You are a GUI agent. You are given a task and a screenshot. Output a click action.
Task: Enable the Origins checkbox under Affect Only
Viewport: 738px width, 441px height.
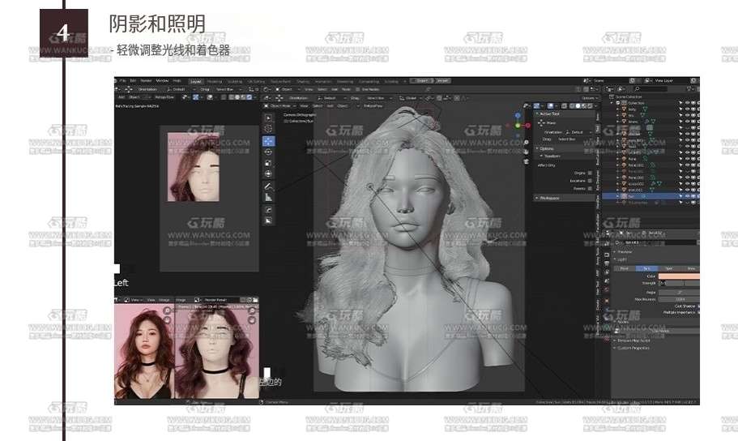coord(590,173)
